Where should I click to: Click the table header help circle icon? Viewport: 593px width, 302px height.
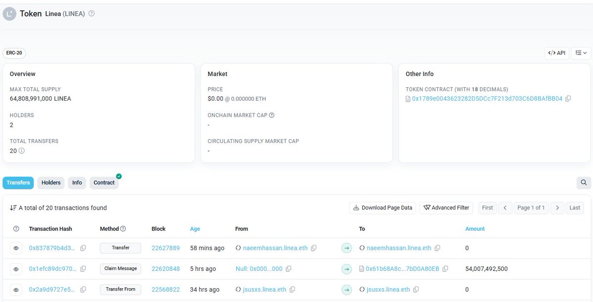click(16, 229)
